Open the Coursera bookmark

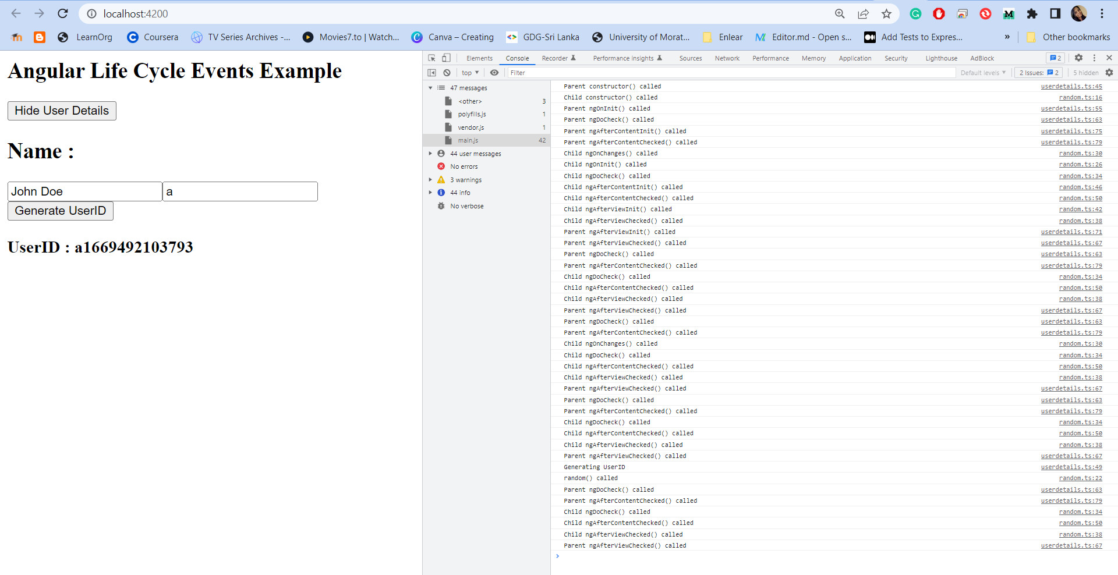coord(153,37)
